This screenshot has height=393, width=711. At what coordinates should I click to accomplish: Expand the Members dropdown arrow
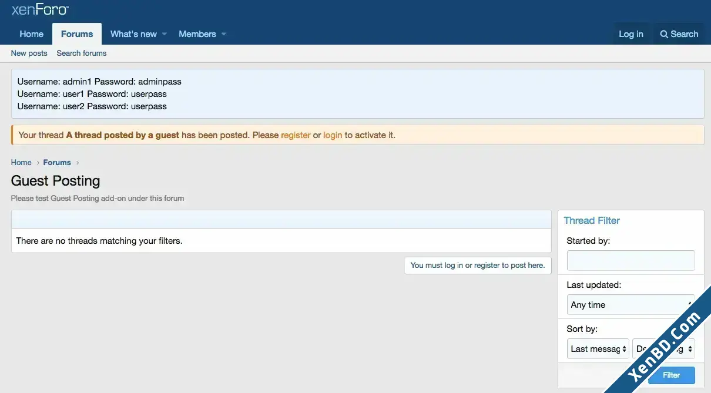(x=224, y=34)
